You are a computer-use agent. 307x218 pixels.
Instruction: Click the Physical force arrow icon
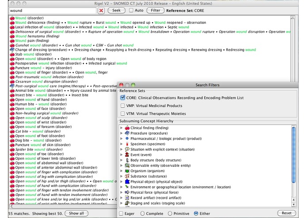pyautogui.click(x=127, y=192)
